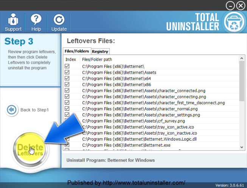247x188 pixels.
Task: Click the vertical scrollbar thumb of the leftovers list
Action: tap(242, 81)
